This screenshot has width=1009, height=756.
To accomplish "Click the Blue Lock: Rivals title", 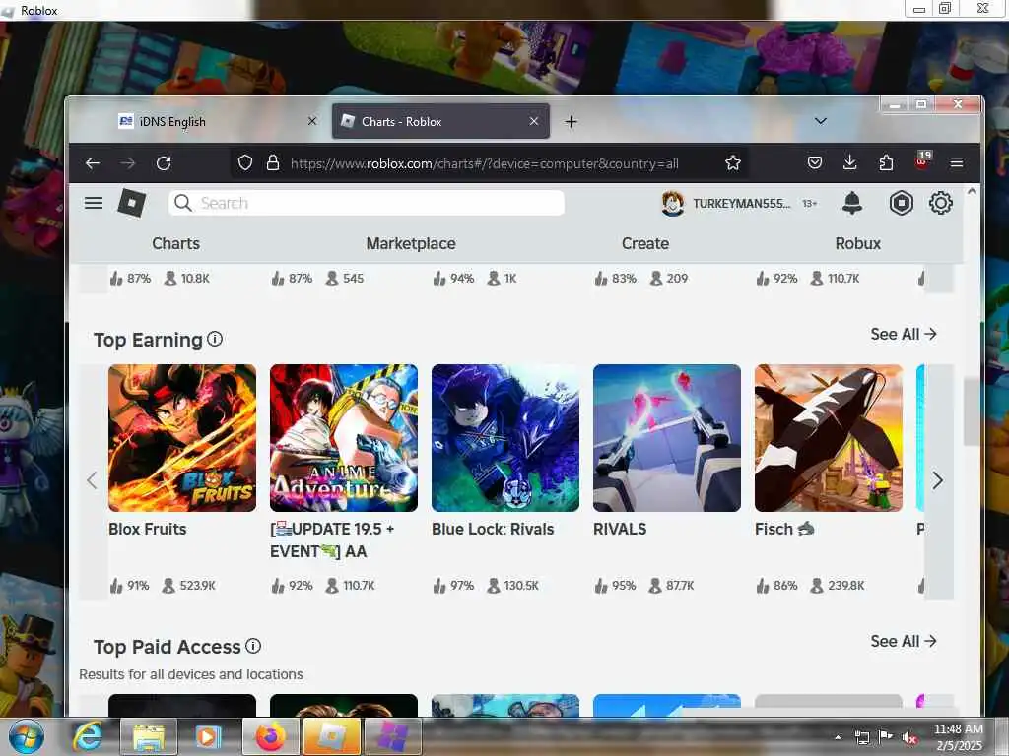I will [x=493, y=529].
